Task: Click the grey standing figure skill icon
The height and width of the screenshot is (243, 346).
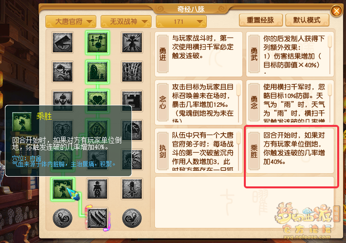Action: coord(98,189)
